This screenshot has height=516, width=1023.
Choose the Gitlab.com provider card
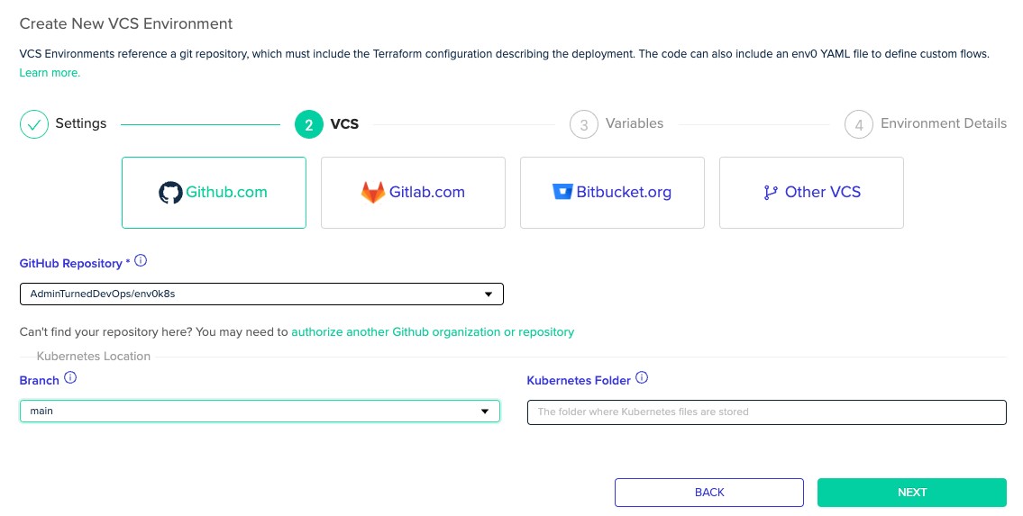pyautogui.click(x=413, y=192)
